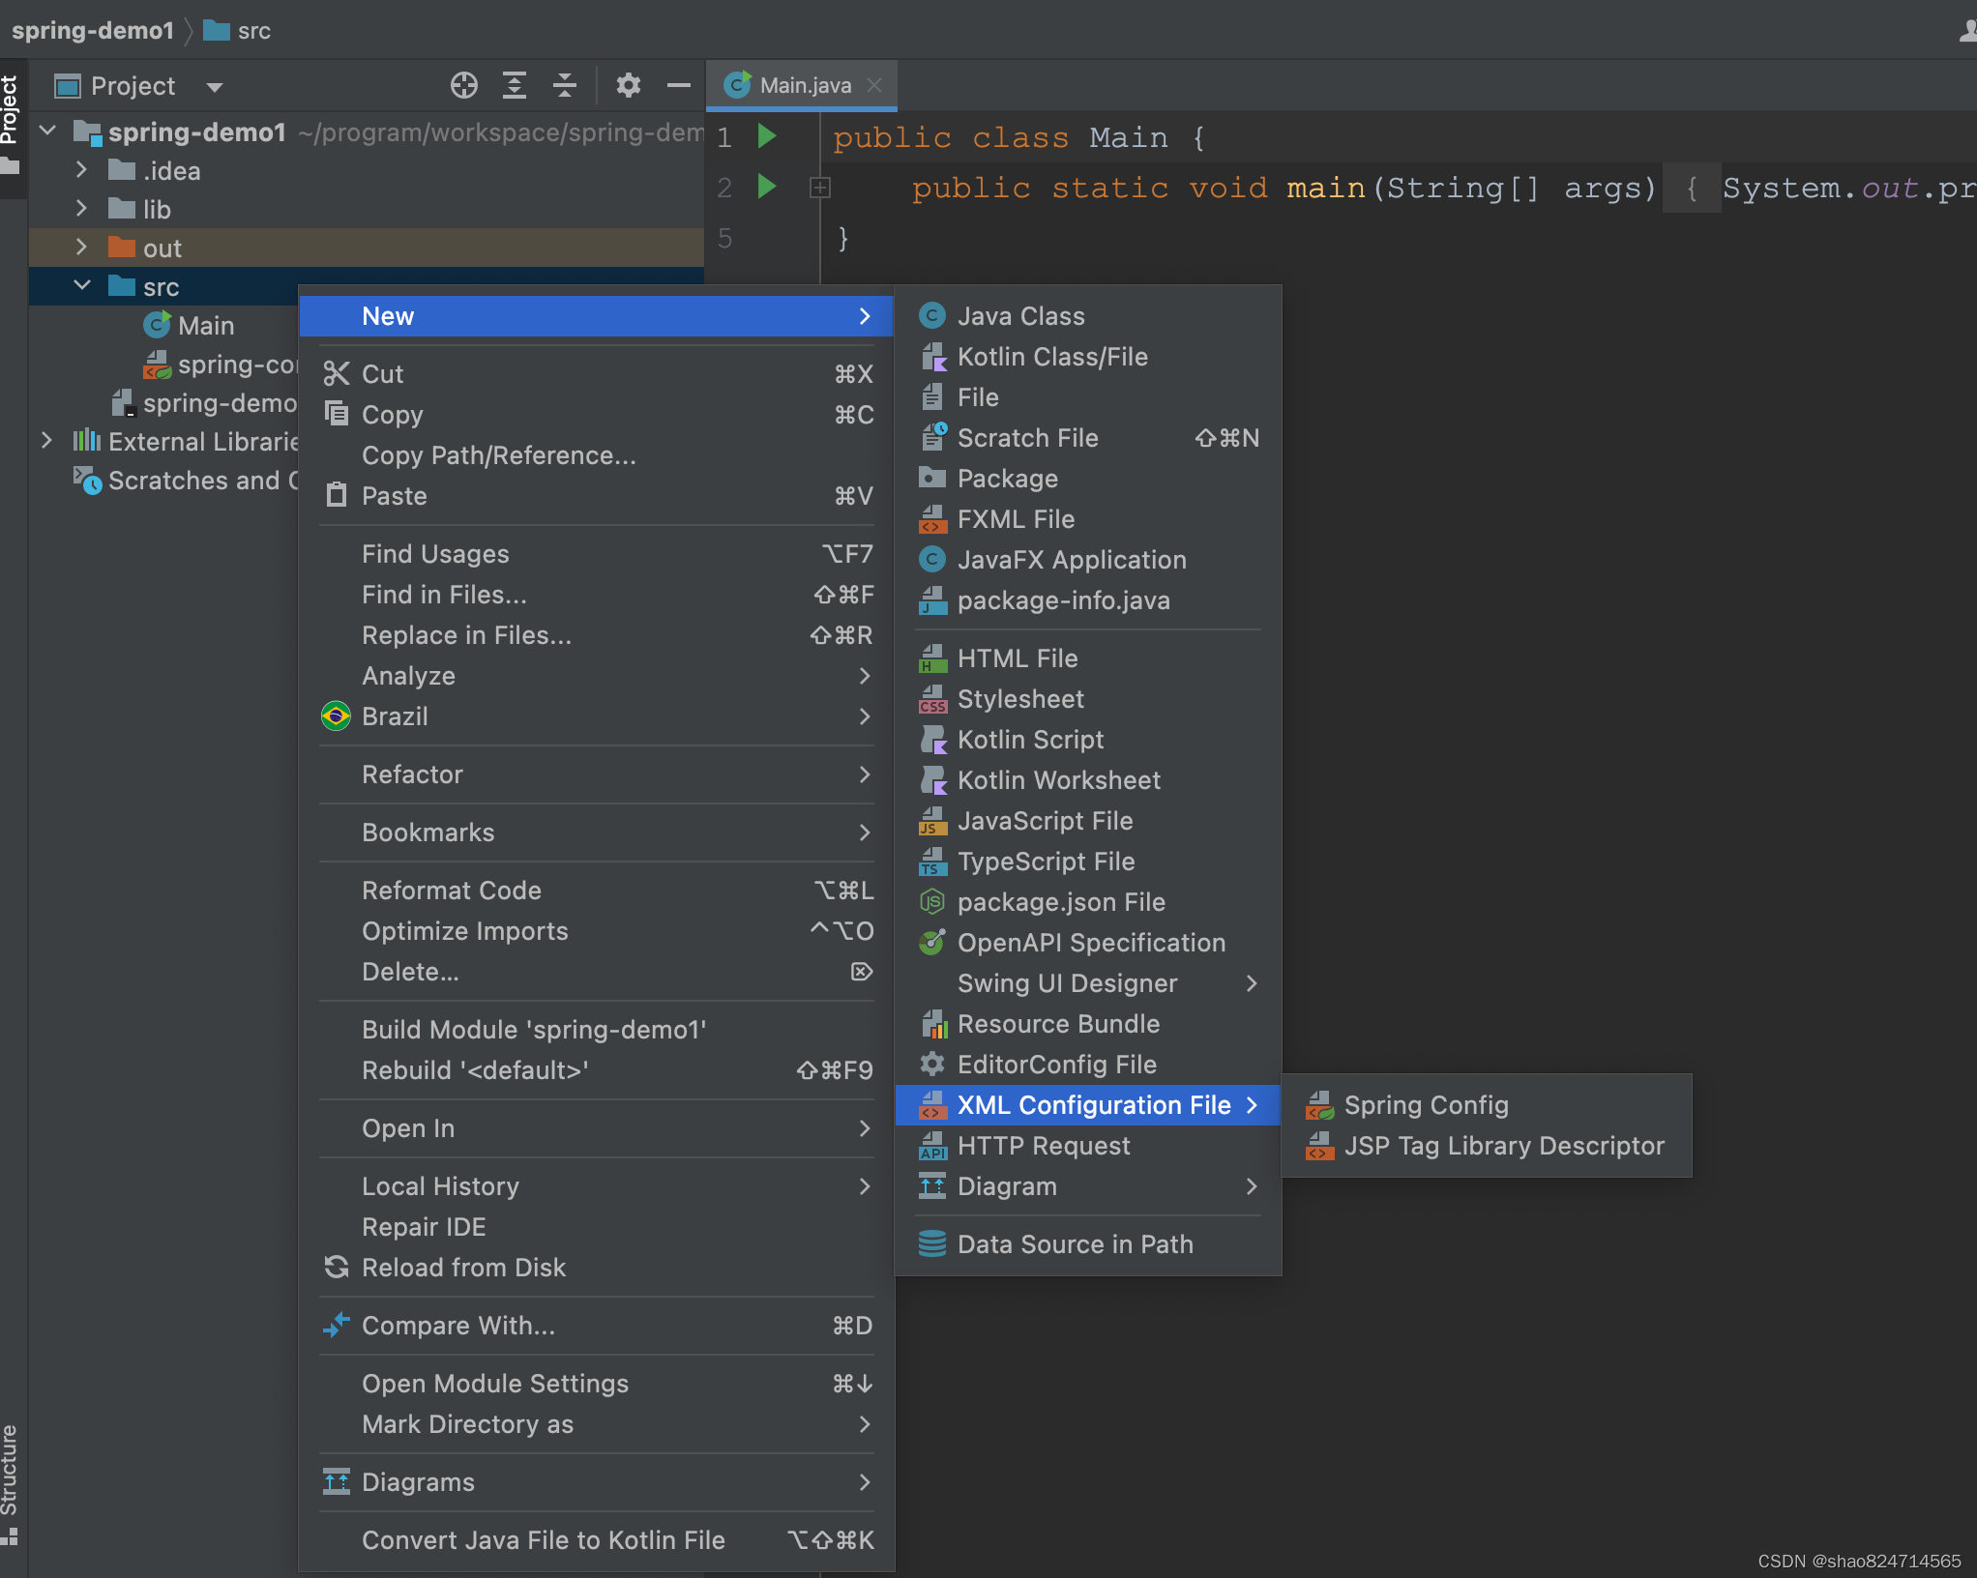This screenshot has width=1977, height=1578.
Task: Open the Local History submenu
Action: (x=596, y=1186)
